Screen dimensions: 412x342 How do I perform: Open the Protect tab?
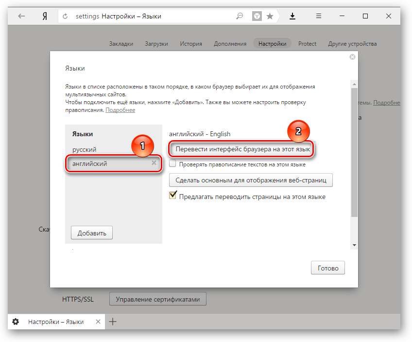(x=307, y=44)
